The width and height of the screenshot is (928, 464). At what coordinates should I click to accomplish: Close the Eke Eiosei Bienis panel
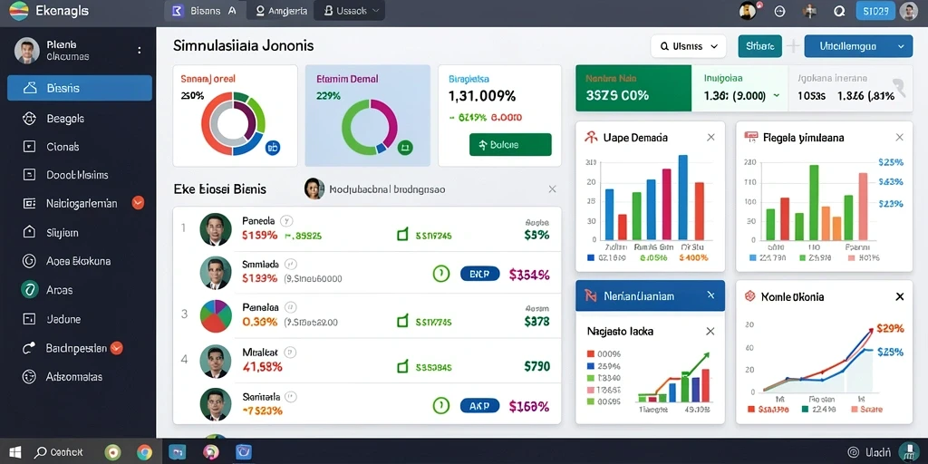tap(552, 189)
